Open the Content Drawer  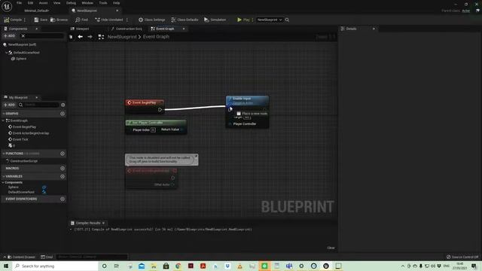click(x=21, y=257)
